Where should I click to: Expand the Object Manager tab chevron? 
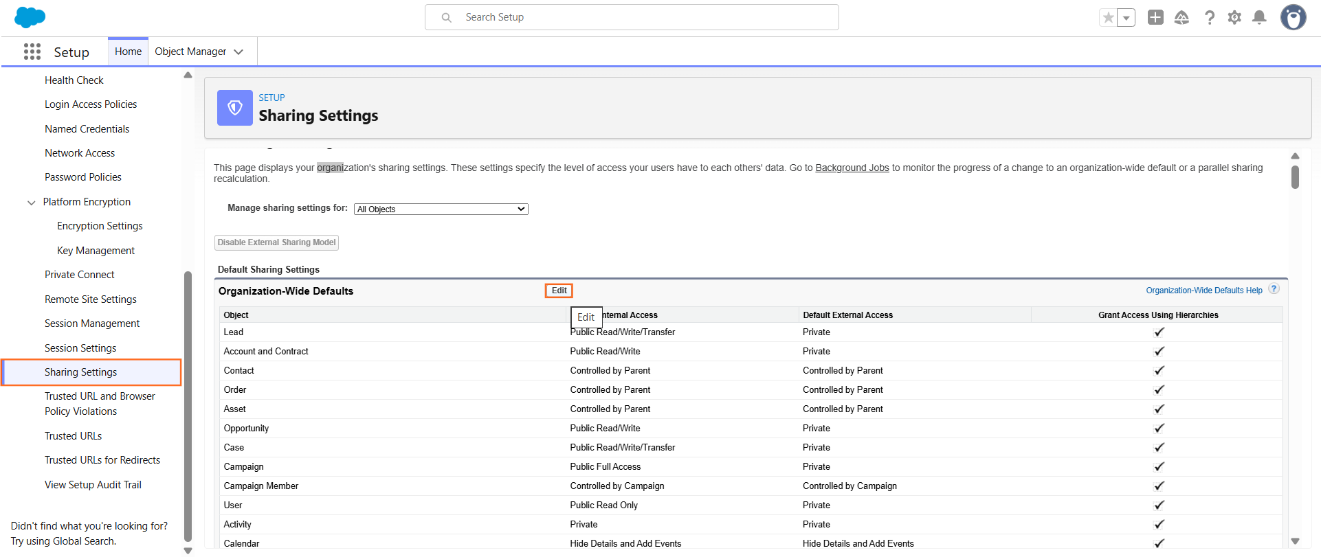tap(238, 52)
